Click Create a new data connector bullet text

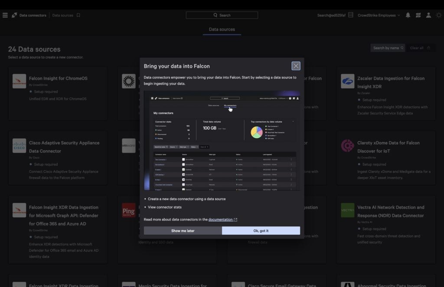[x=186, y=199]
